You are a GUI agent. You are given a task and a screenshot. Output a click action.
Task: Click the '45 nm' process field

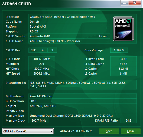click(103, 36)
